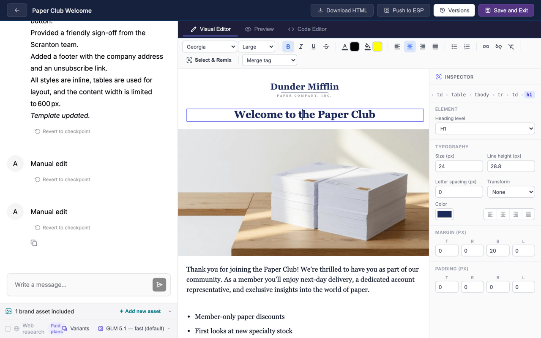Set Inspector alignment to center

click(503, 214)
